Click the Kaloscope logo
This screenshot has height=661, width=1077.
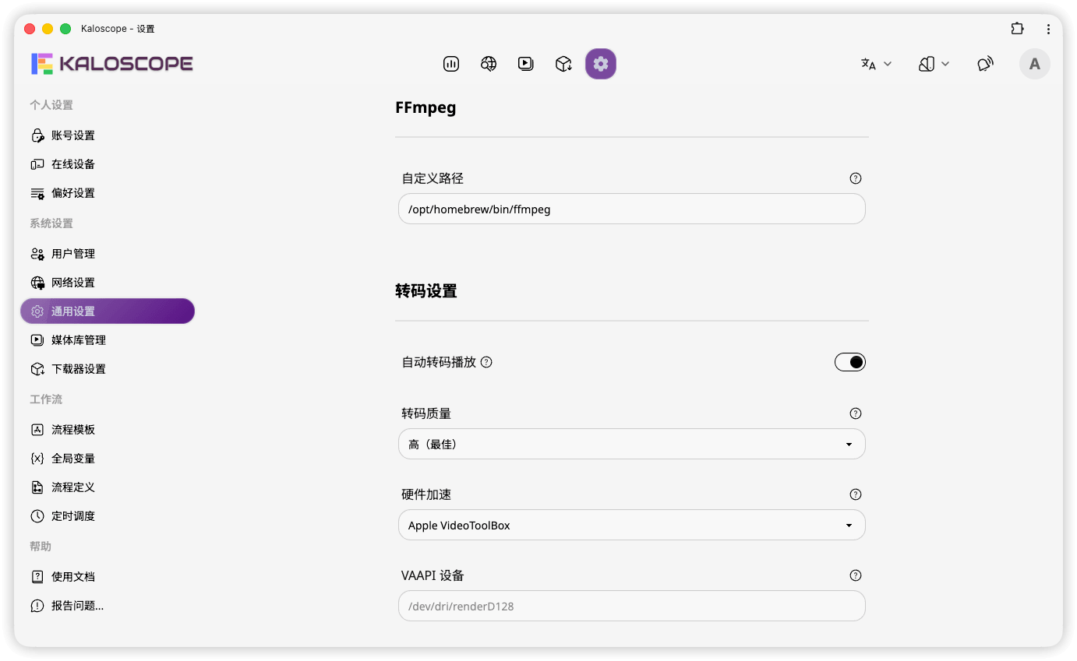(112, 64)
